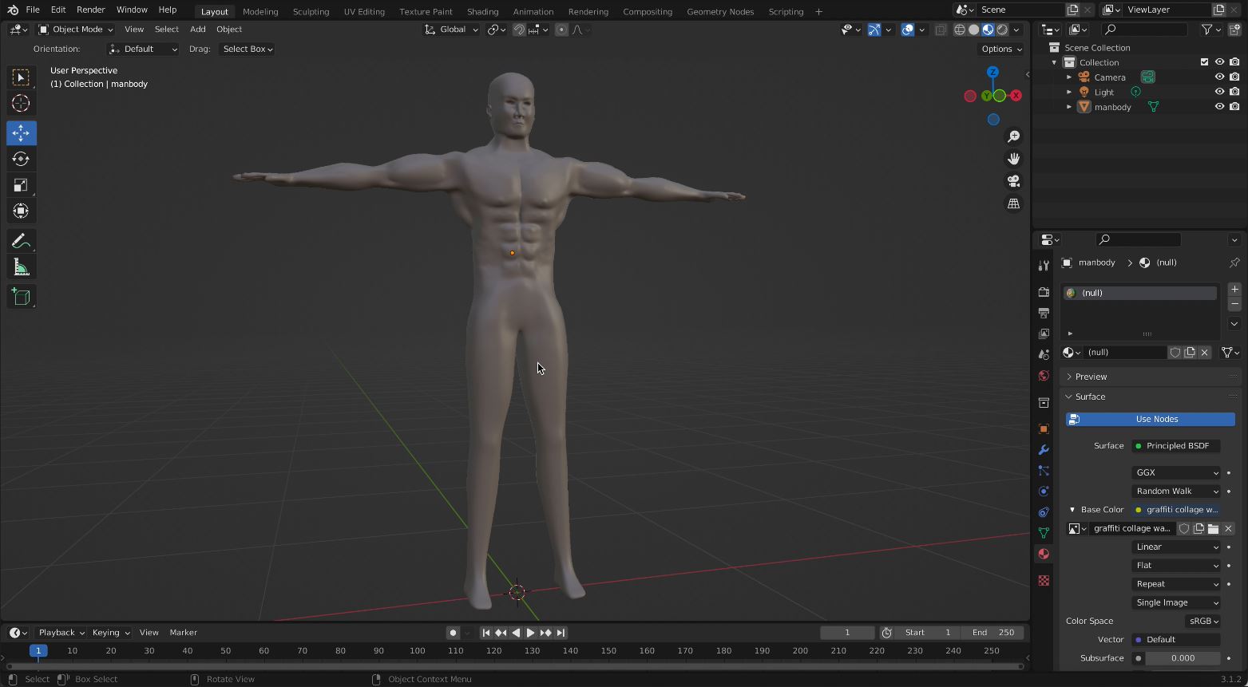The image size is (1248, 687).
Task: Click the Subsurface value slider
Action: coord(1182,658)
